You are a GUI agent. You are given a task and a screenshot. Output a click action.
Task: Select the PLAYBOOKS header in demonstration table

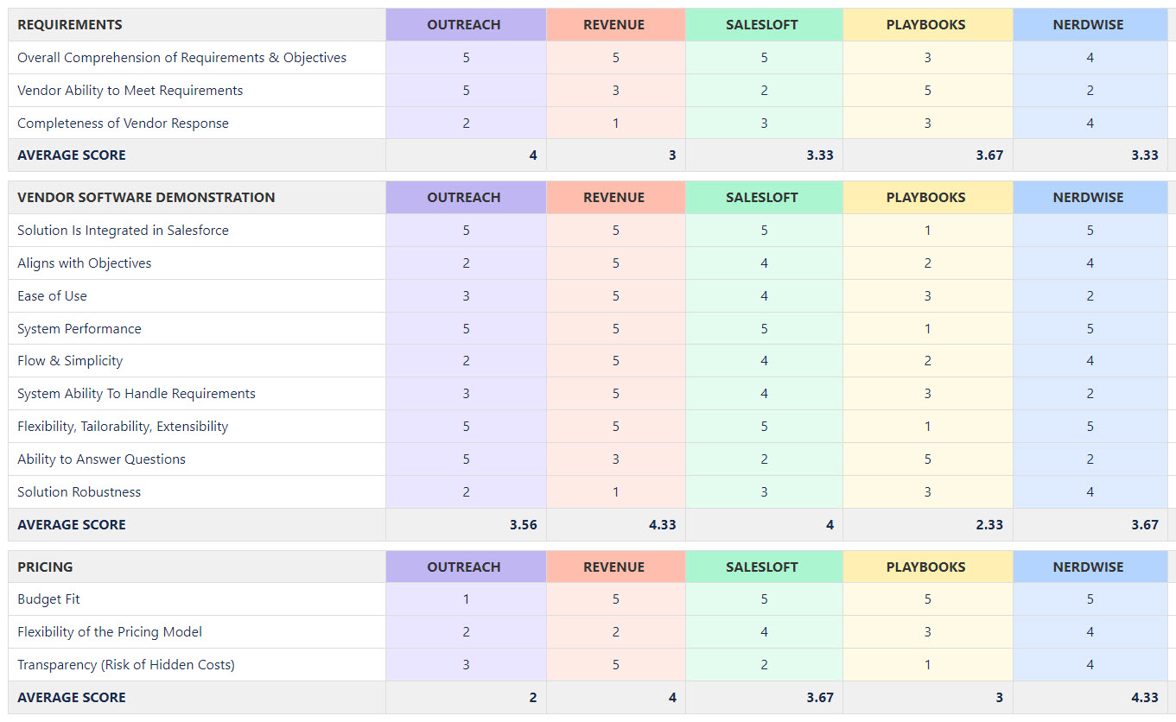point(927,197)
